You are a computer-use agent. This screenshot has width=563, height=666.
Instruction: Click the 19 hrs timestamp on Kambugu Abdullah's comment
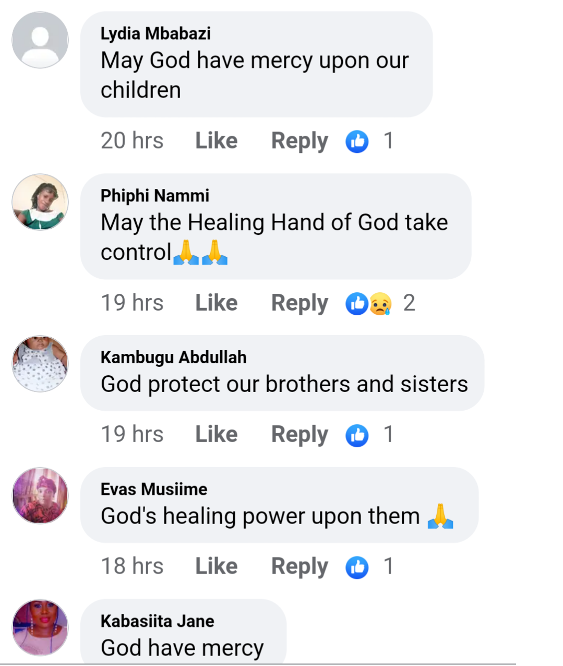tap(132, 435)
